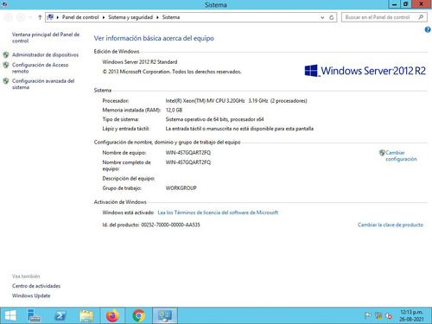This screenshot has height=324, width=432.
Task: Click the heading Ver información básica acerca del equipo
Action: click(154, 38)
